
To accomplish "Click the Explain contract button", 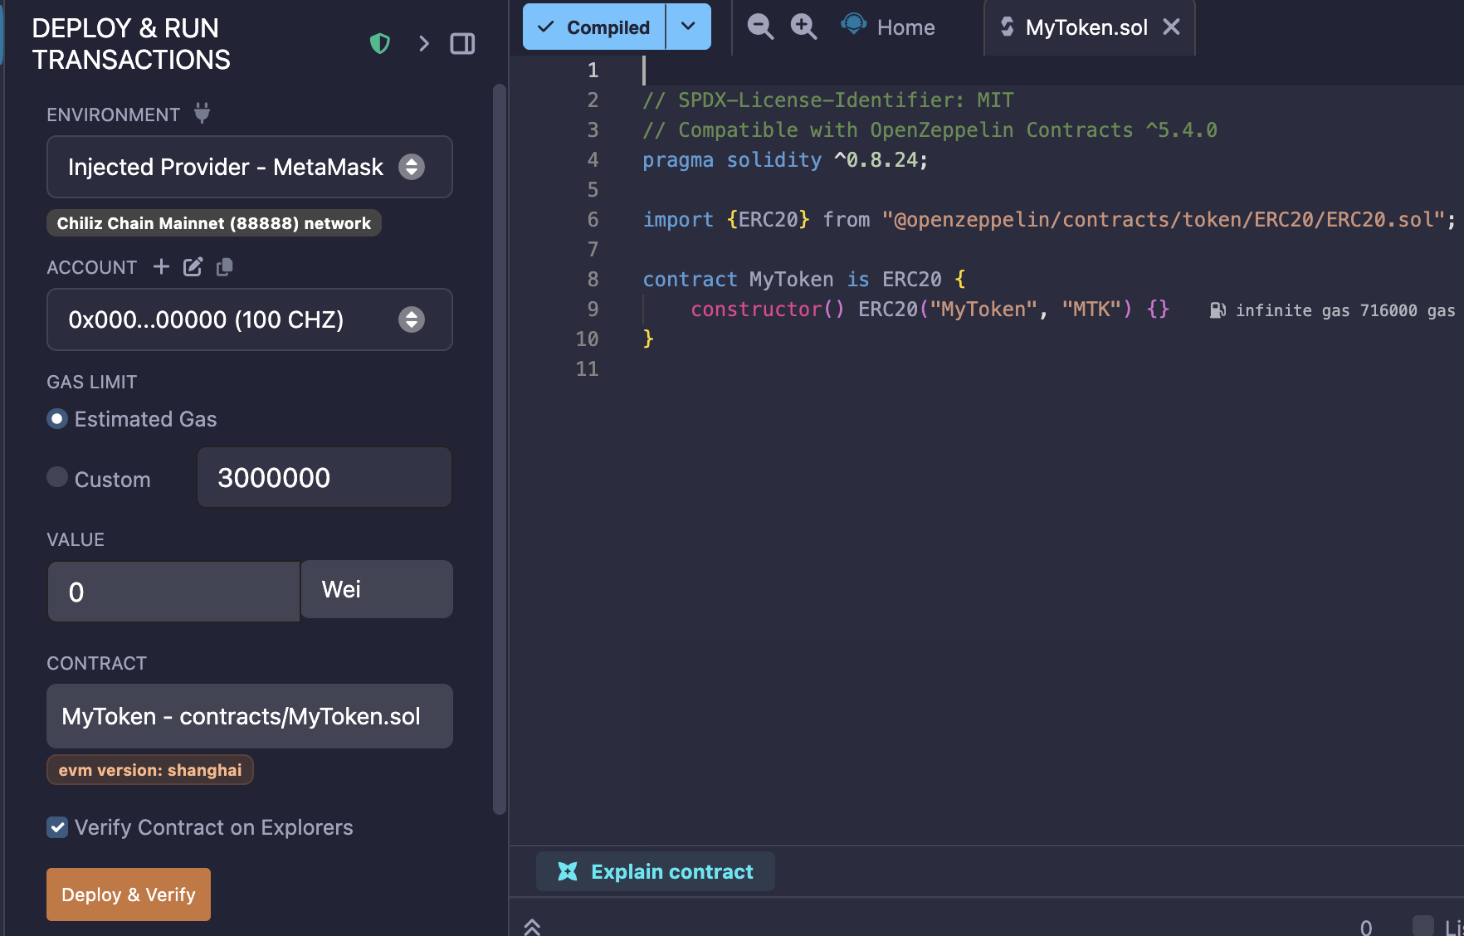I will pyautogui.click(x=656, y=871).
